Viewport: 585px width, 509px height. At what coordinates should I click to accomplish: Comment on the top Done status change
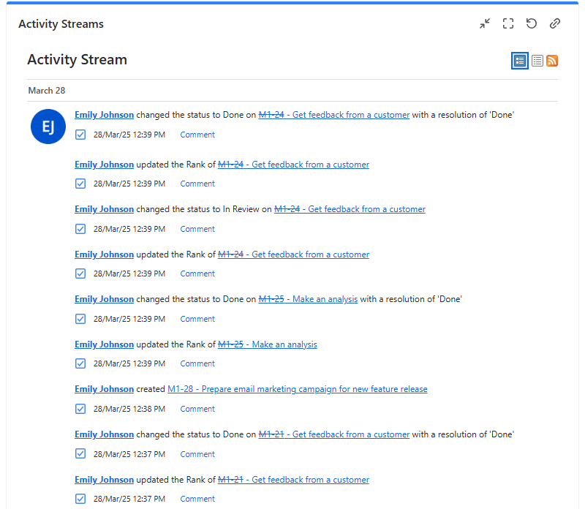(197, 135)
